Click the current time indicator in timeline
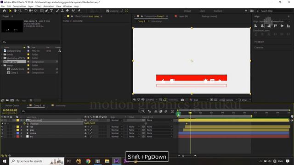 click(x=190, y=113)
